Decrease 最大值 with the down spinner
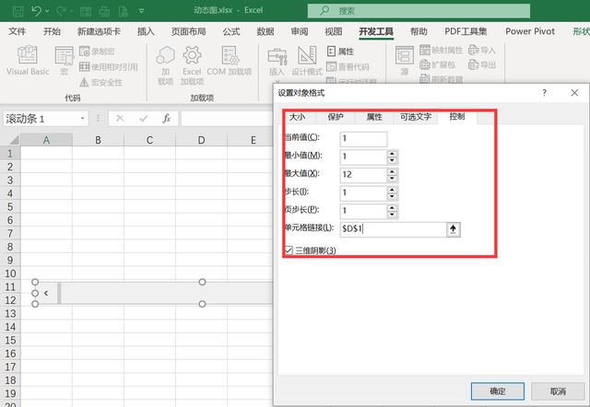 pyautogui.click(x=392, y=179)
